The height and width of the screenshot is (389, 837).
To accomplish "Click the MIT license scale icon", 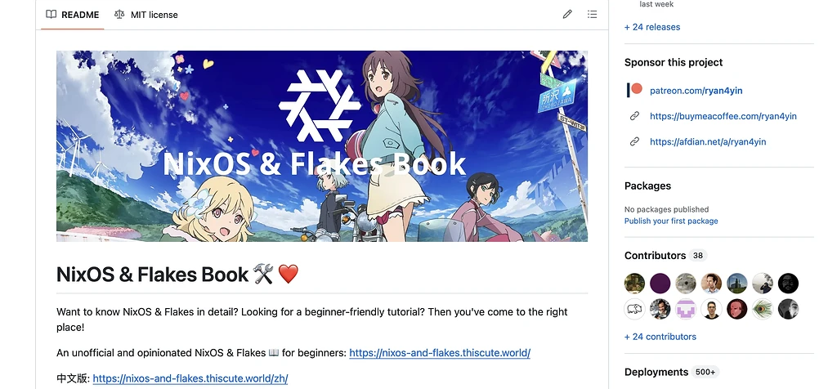I will tap(119, 15).
